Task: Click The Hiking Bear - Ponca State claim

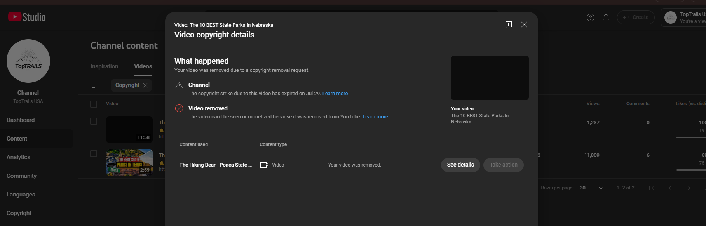Action: [x=216, y=165]
